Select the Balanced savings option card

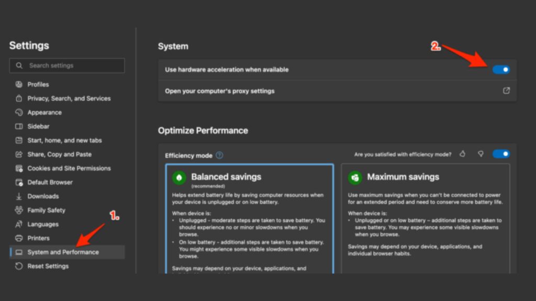click(x=249, y=219)
